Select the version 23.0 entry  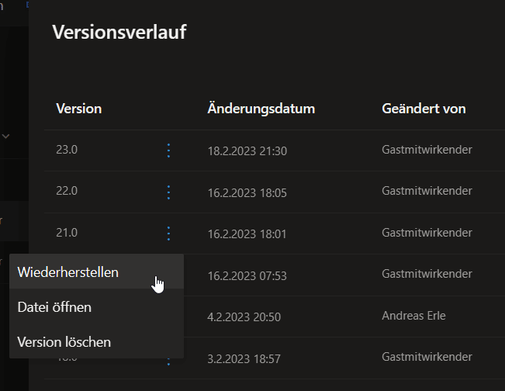point(67,150)
